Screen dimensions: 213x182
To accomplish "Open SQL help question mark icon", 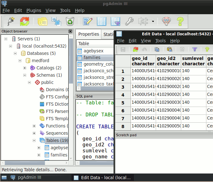I will click(x=180, y=21).
